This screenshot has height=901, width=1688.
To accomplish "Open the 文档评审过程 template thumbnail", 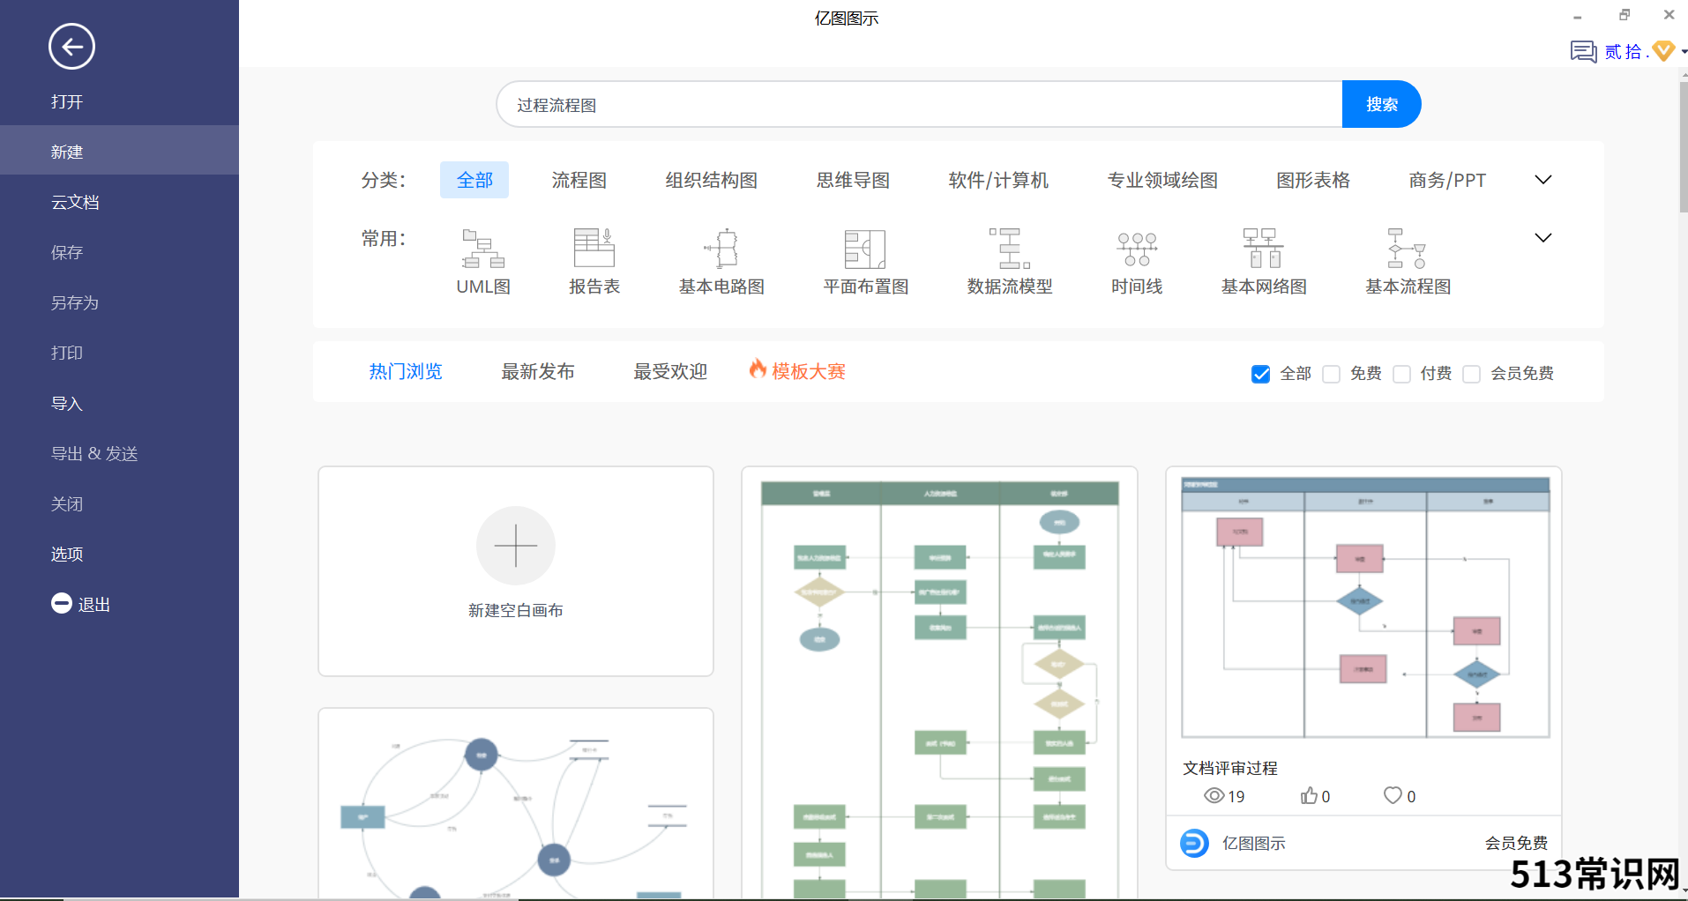I will 1365,607.
